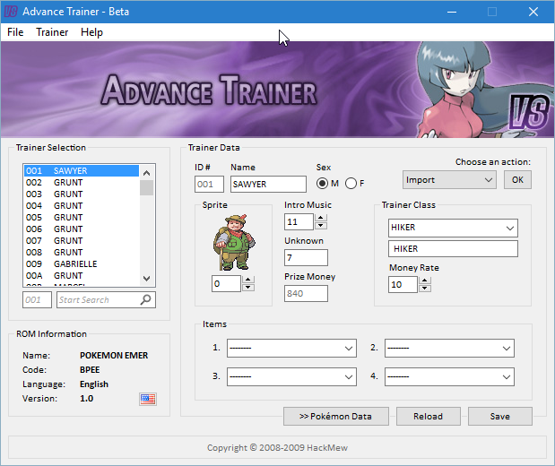Click the trainer list scrollbar thumb
555x466 pixels.
click(146, 188)
